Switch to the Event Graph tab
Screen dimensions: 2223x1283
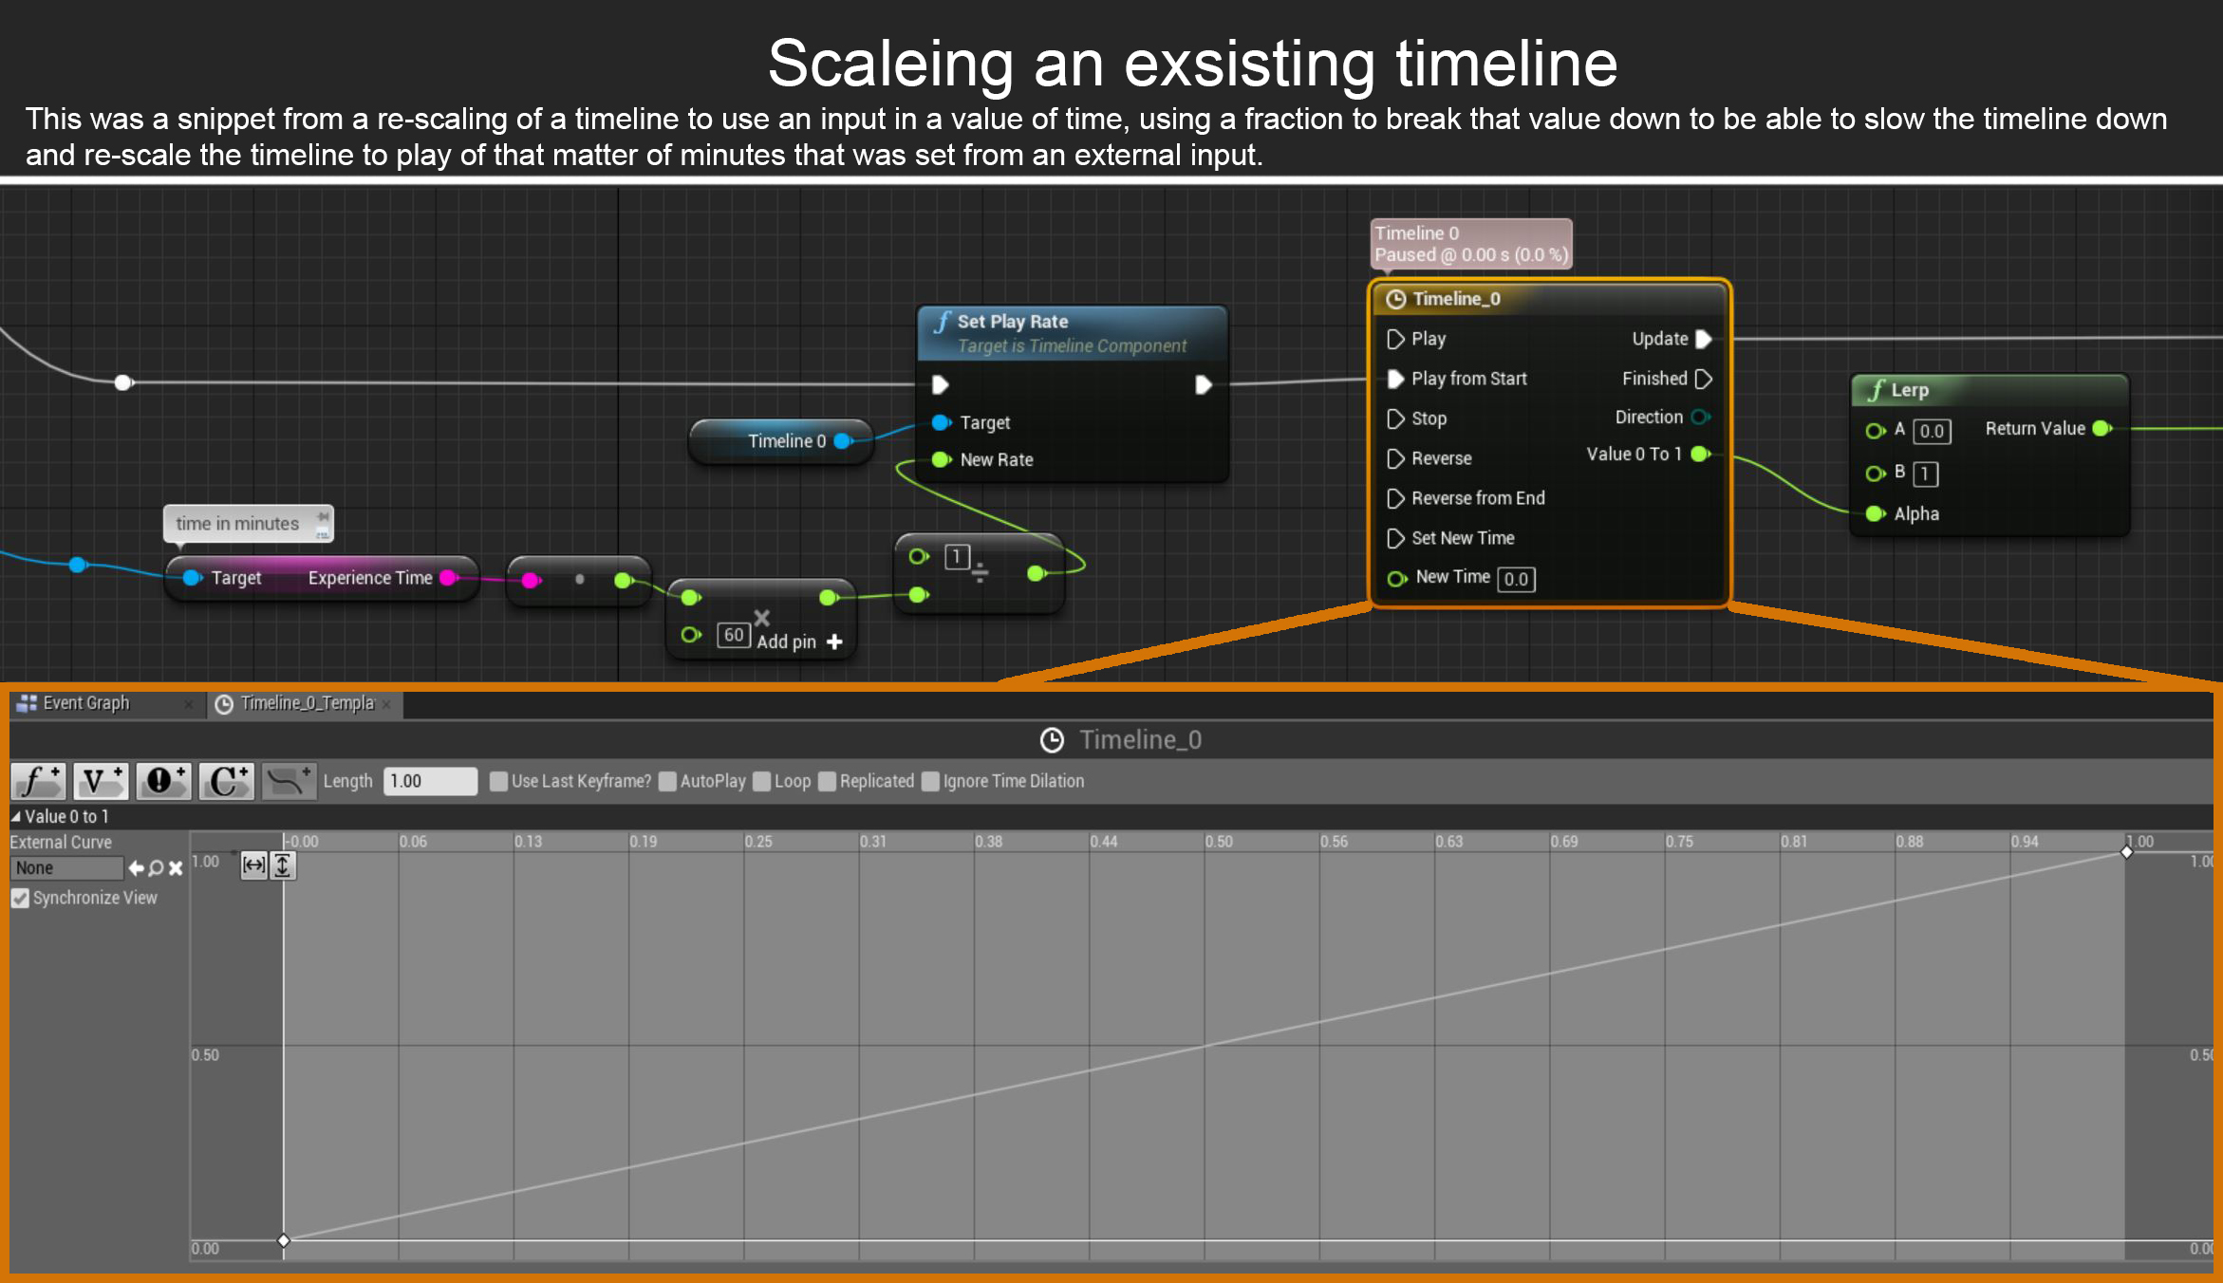point(85,703)
